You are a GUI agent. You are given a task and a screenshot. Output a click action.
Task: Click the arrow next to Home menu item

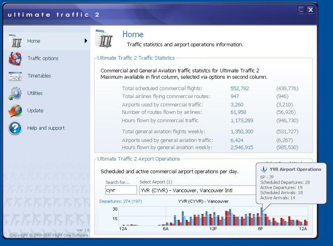click(86, 41)
